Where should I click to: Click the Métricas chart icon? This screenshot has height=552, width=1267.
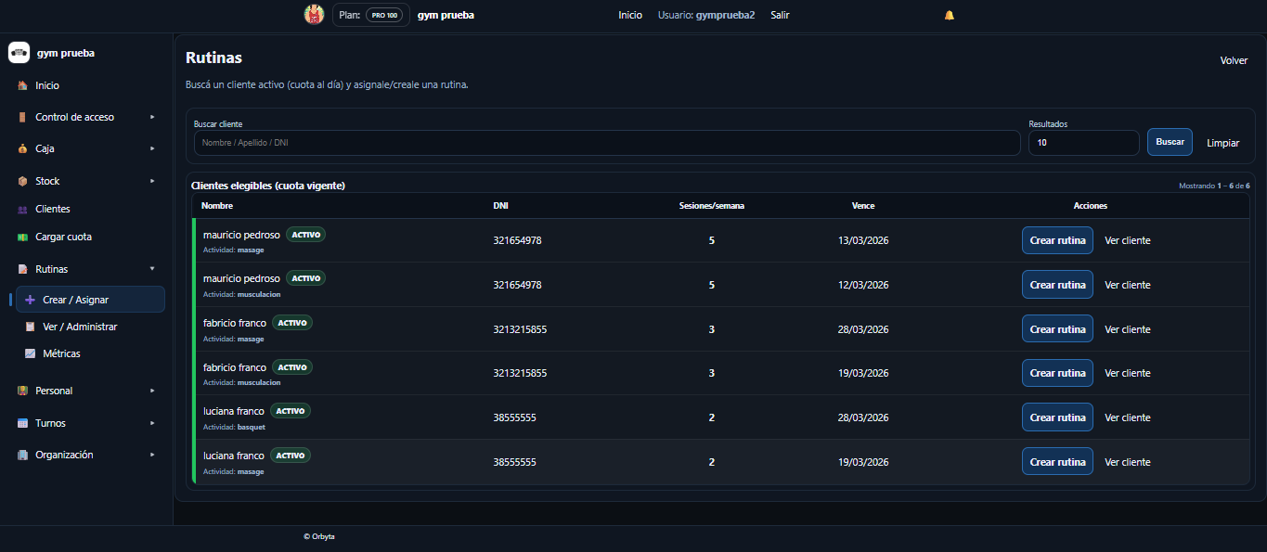pyautogui.click(x=30, y=353)
